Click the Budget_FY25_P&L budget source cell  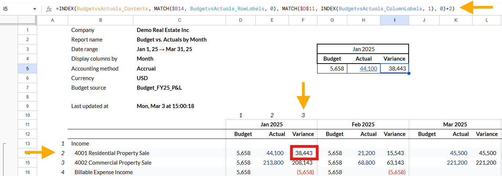[x=159, y=88]
